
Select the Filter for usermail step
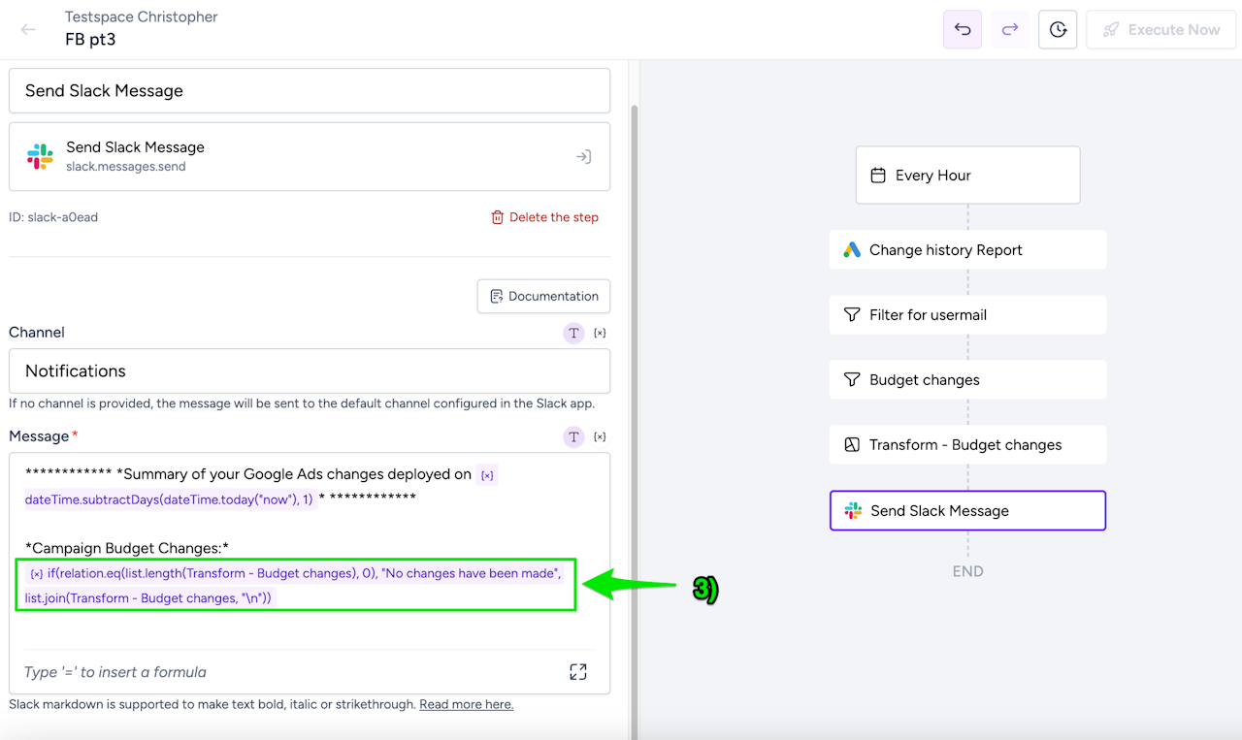click(967, 315)
